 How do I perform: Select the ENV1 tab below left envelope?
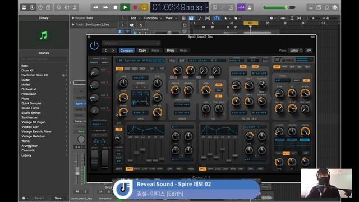click(x=129, y=169)
